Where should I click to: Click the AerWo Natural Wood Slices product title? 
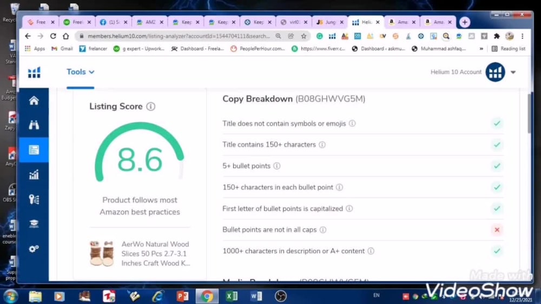(156, 253)
